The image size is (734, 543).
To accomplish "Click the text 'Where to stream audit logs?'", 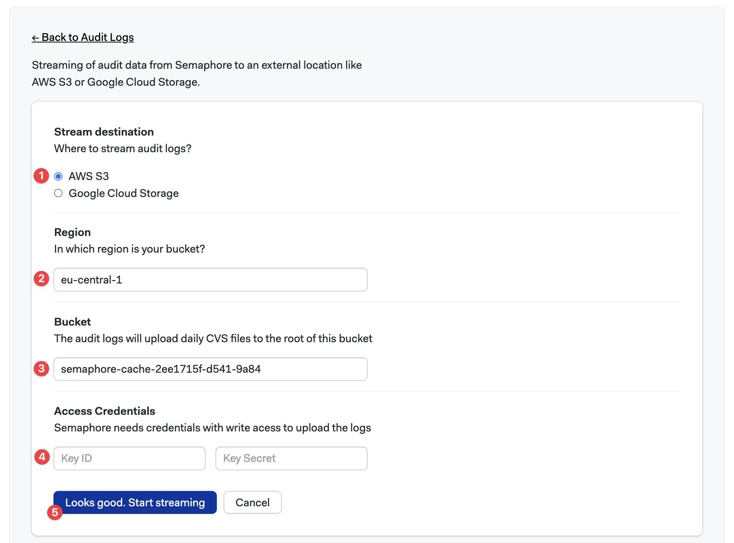I will point(123,149).
